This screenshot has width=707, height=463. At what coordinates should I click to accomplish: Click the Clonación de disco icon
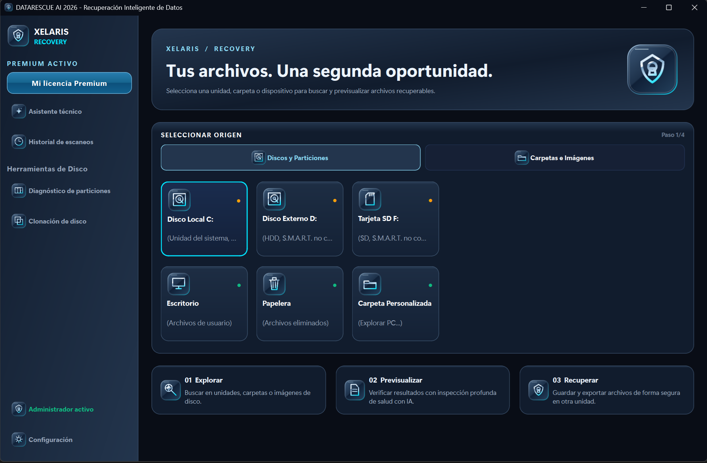click(19, 221)
